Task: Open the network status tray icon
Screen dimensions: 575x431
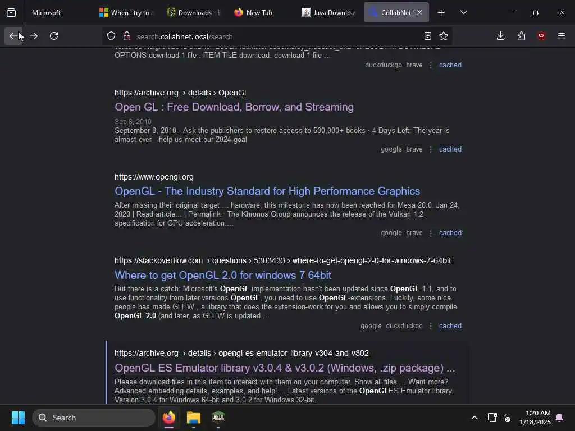Action: 492,418
